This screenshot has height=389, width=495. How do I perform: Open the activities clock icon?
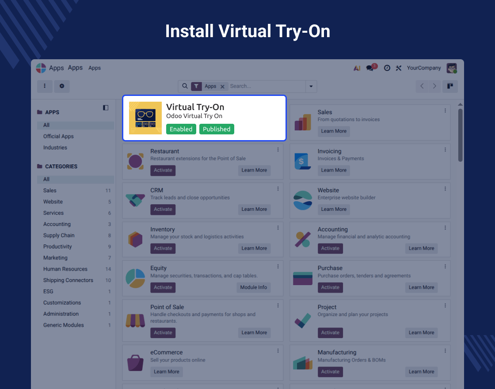[387, 68]
